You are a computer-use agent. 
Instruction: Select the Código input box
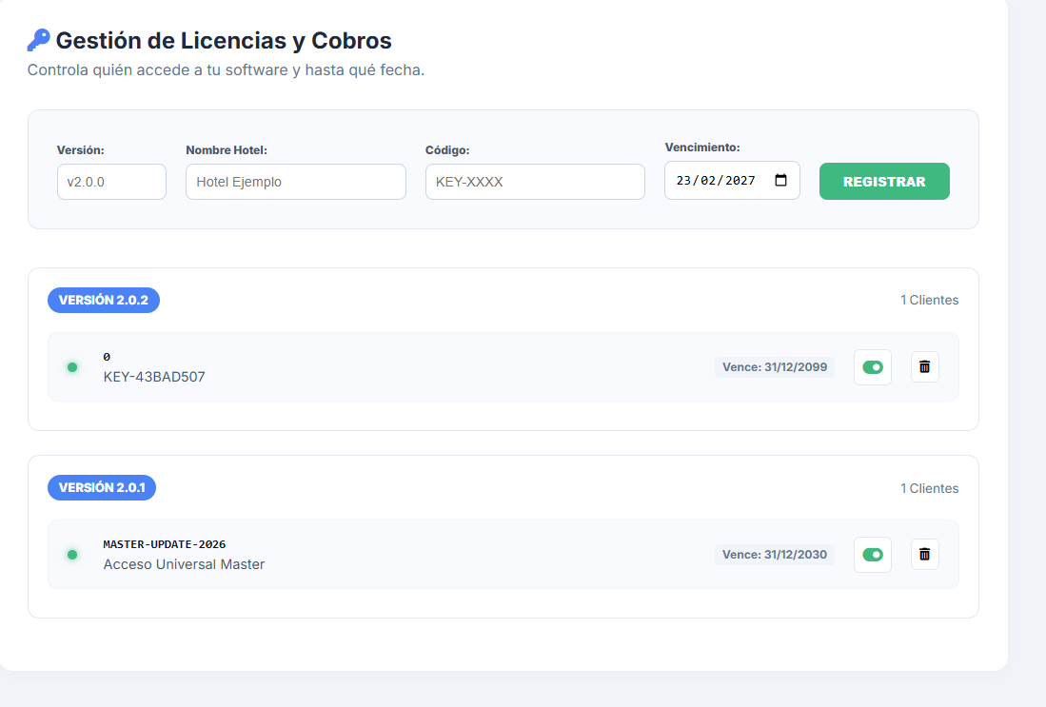click(535, 182)
